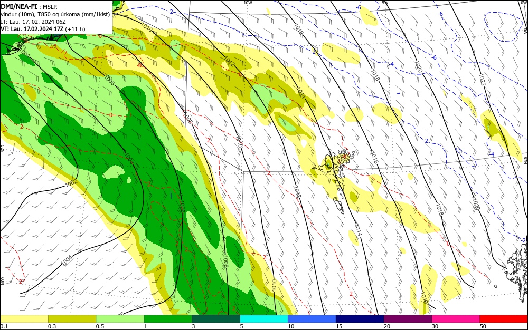528x330 pixels.
Task: Click the legend value "30"
Action: click(x=435, y=326)
